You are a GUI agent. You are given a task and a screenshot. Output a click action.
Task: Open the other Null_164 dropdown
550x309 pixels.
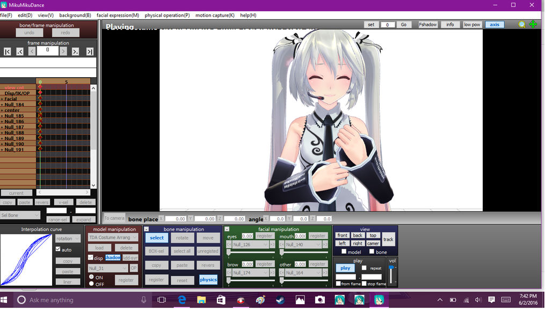click(303, 273)
